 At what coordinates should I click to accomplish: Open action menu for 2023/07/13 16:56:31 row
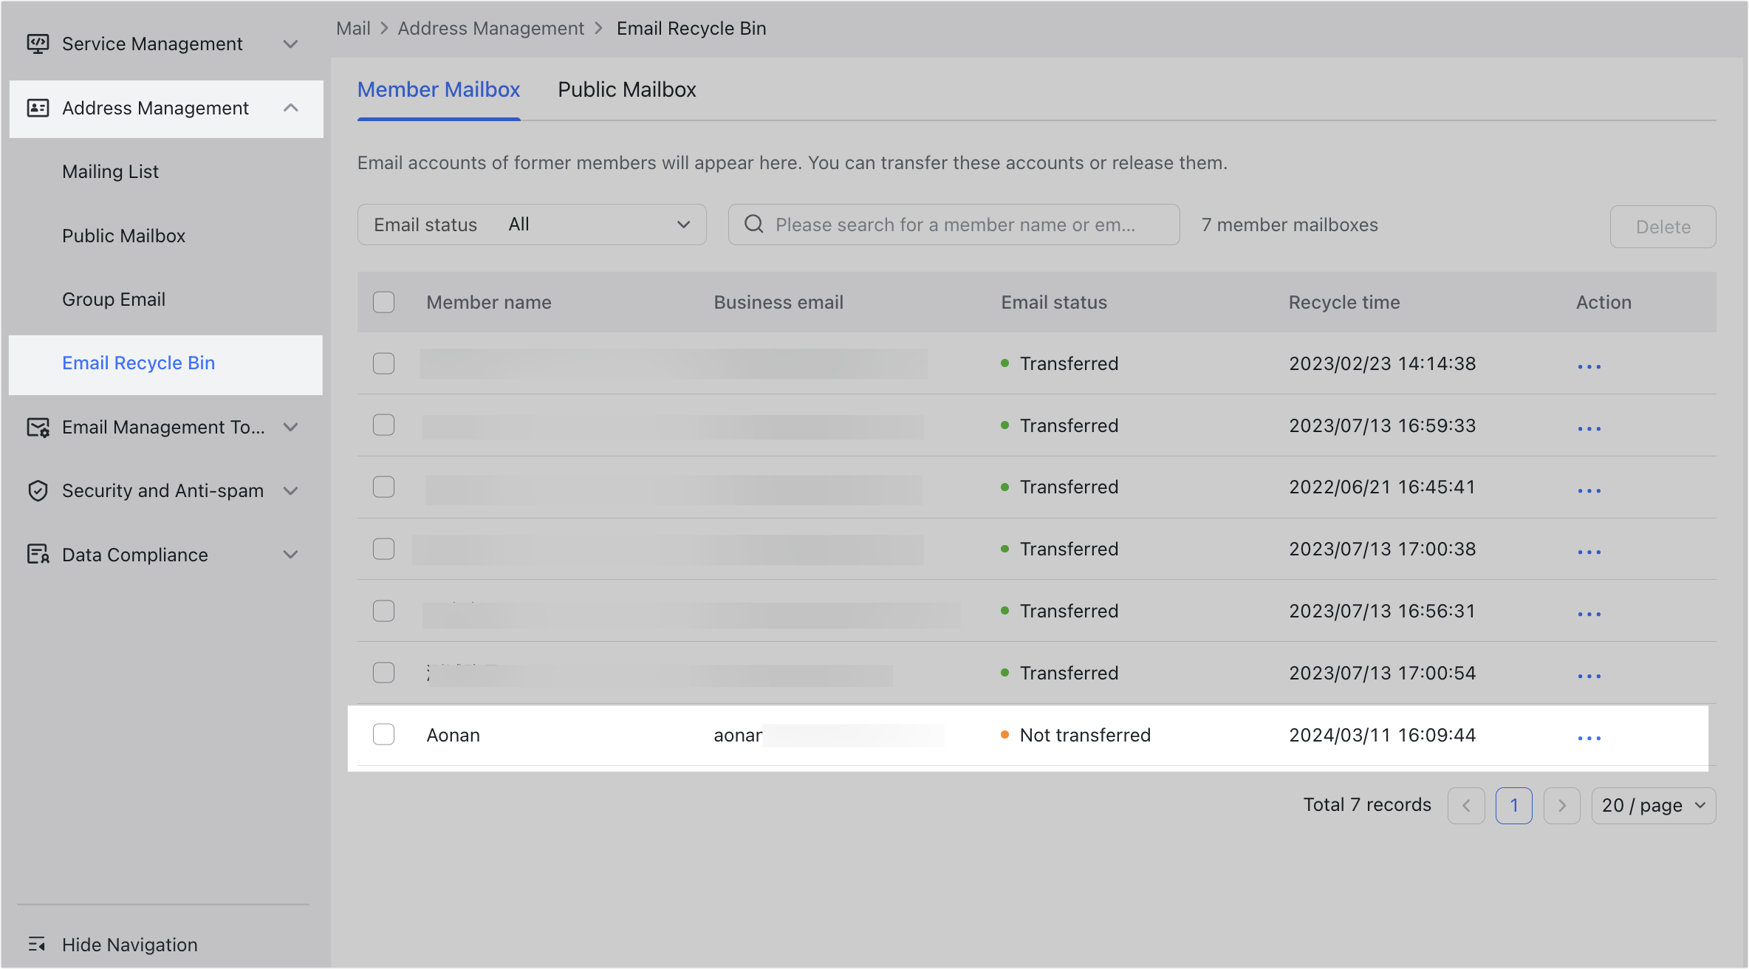(1589, 614)
